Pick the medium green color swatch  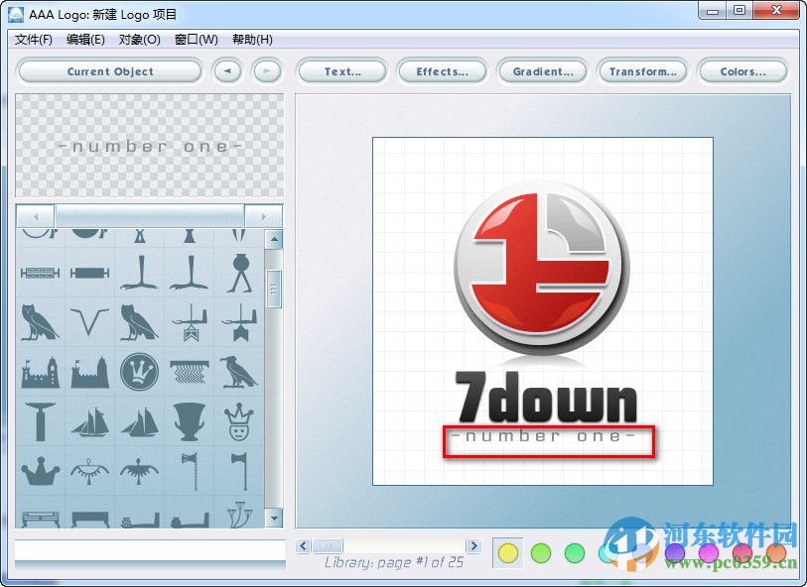[x=575, y=553]
